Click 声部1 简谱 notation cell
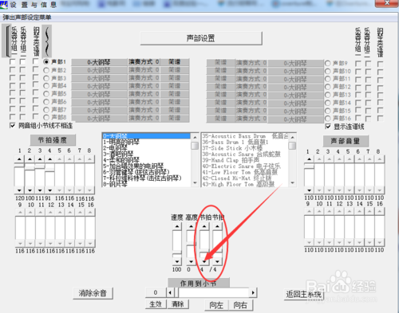 pos(175,62)
